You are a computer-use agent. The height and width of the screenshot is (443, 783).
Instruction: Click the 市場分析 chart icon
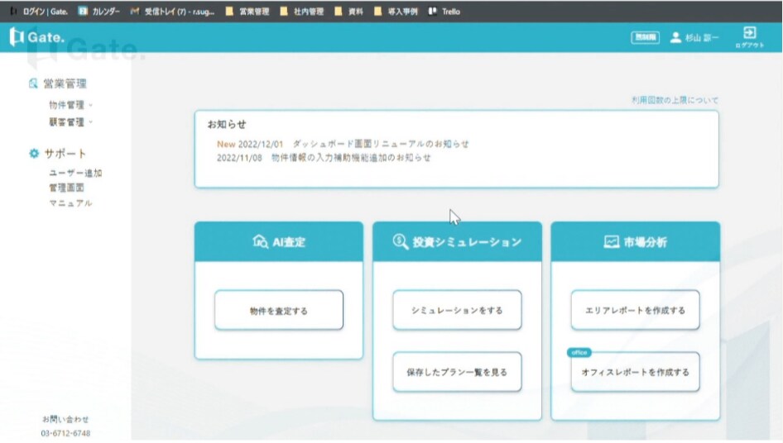(611, 242)
